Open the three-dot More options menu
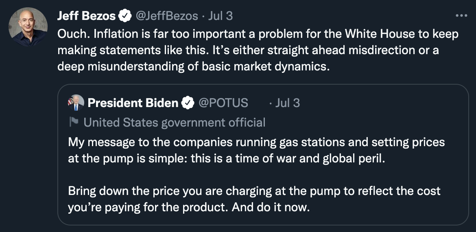The image size is (476, 232). (461, 16)
